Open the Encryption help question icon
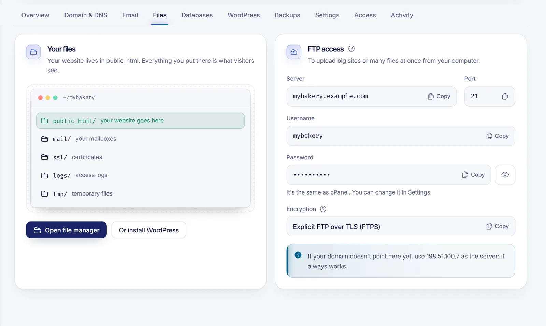Screen dimensions: 546x326 [x=323, y=209]
